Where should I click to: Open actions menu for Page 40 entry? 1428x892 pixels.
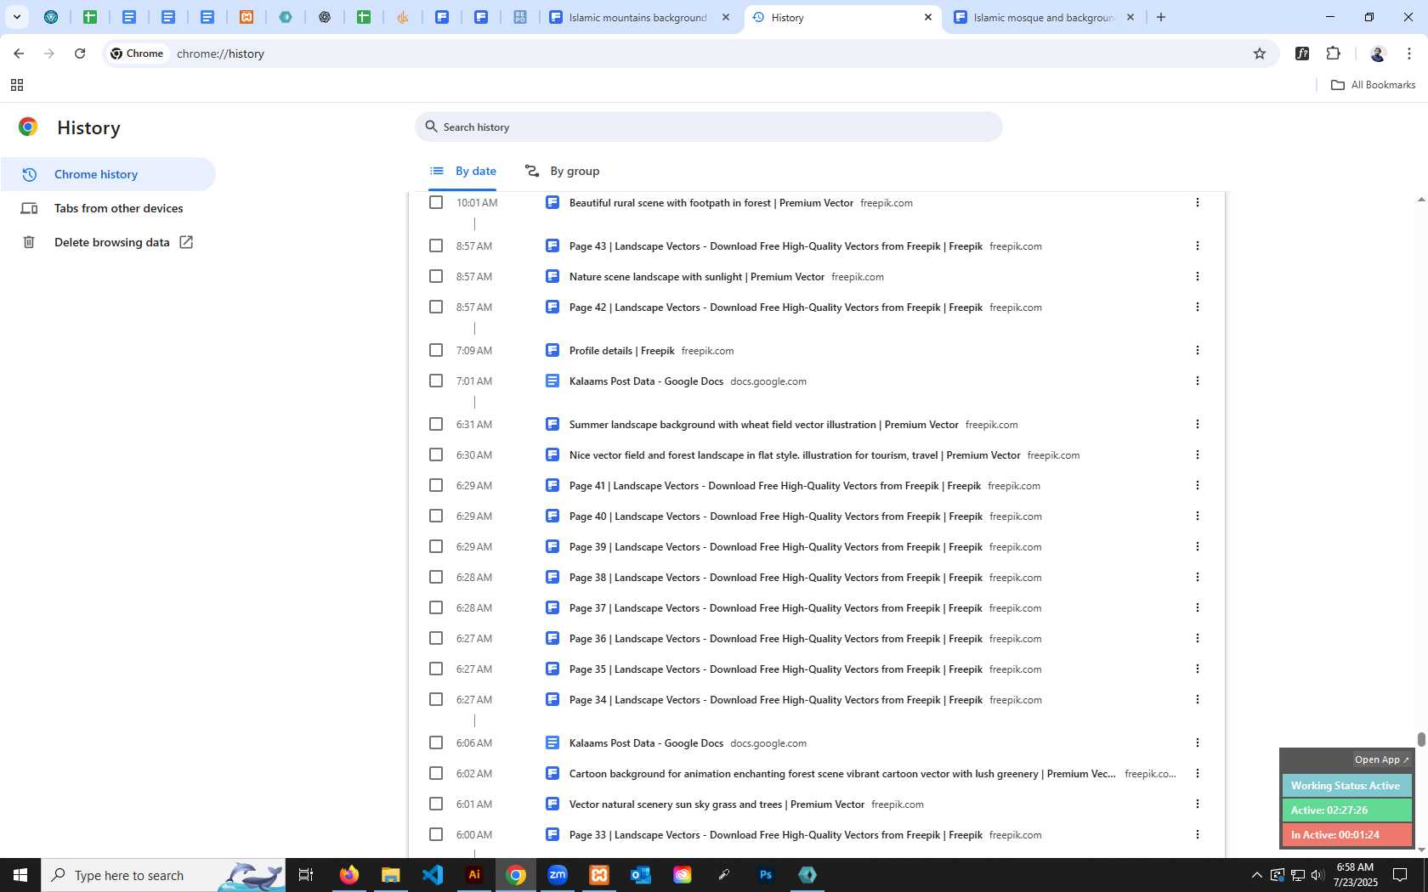(x=1198, y=516)
